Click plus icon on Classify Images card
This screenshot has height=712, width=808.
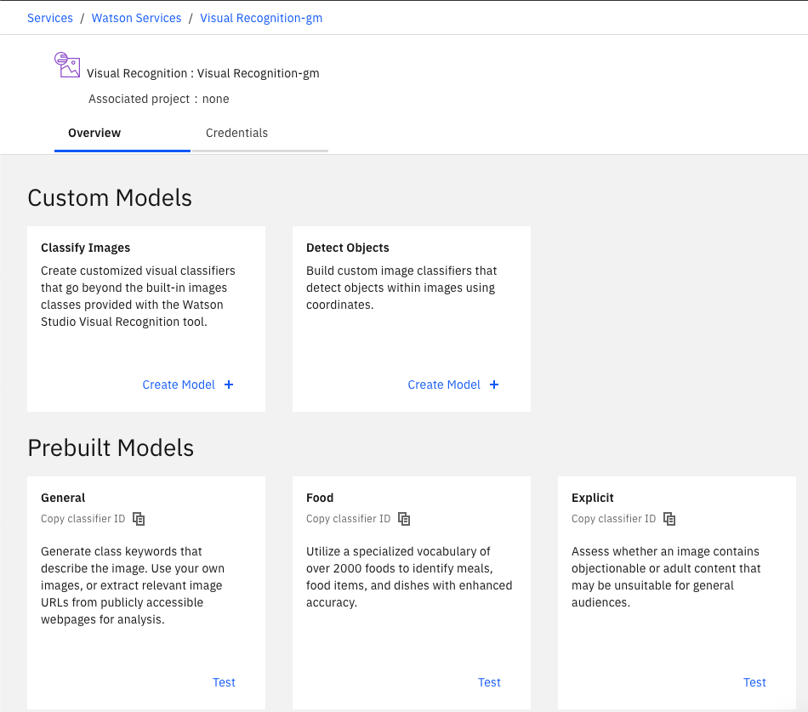click(229, 384)
